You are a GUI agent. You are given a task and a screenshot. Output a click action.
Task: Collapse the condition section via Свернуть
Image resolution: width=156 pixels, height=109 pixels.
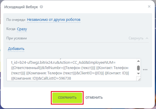click(x=136, y=38)
